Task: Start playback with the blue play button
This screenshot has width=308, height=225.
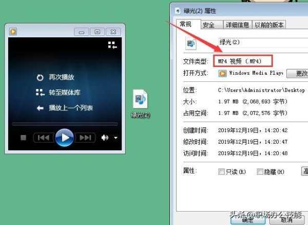Action: [x=65, y=138]
